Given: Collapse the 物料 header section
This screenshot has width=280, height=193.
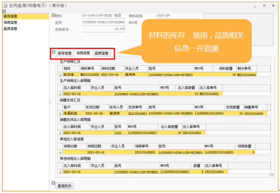Looking at the screenshot, I should coord(53,15).
